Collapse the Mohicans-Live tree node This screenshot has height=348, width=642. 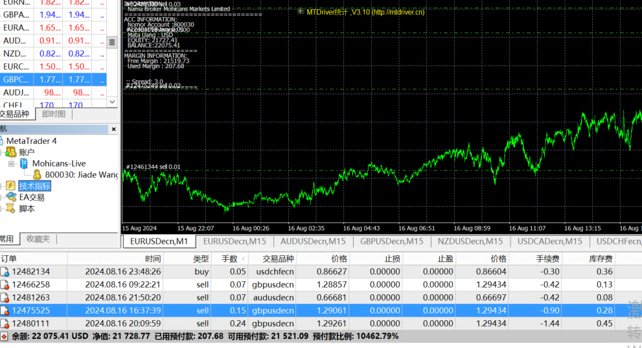click(11, 164)
